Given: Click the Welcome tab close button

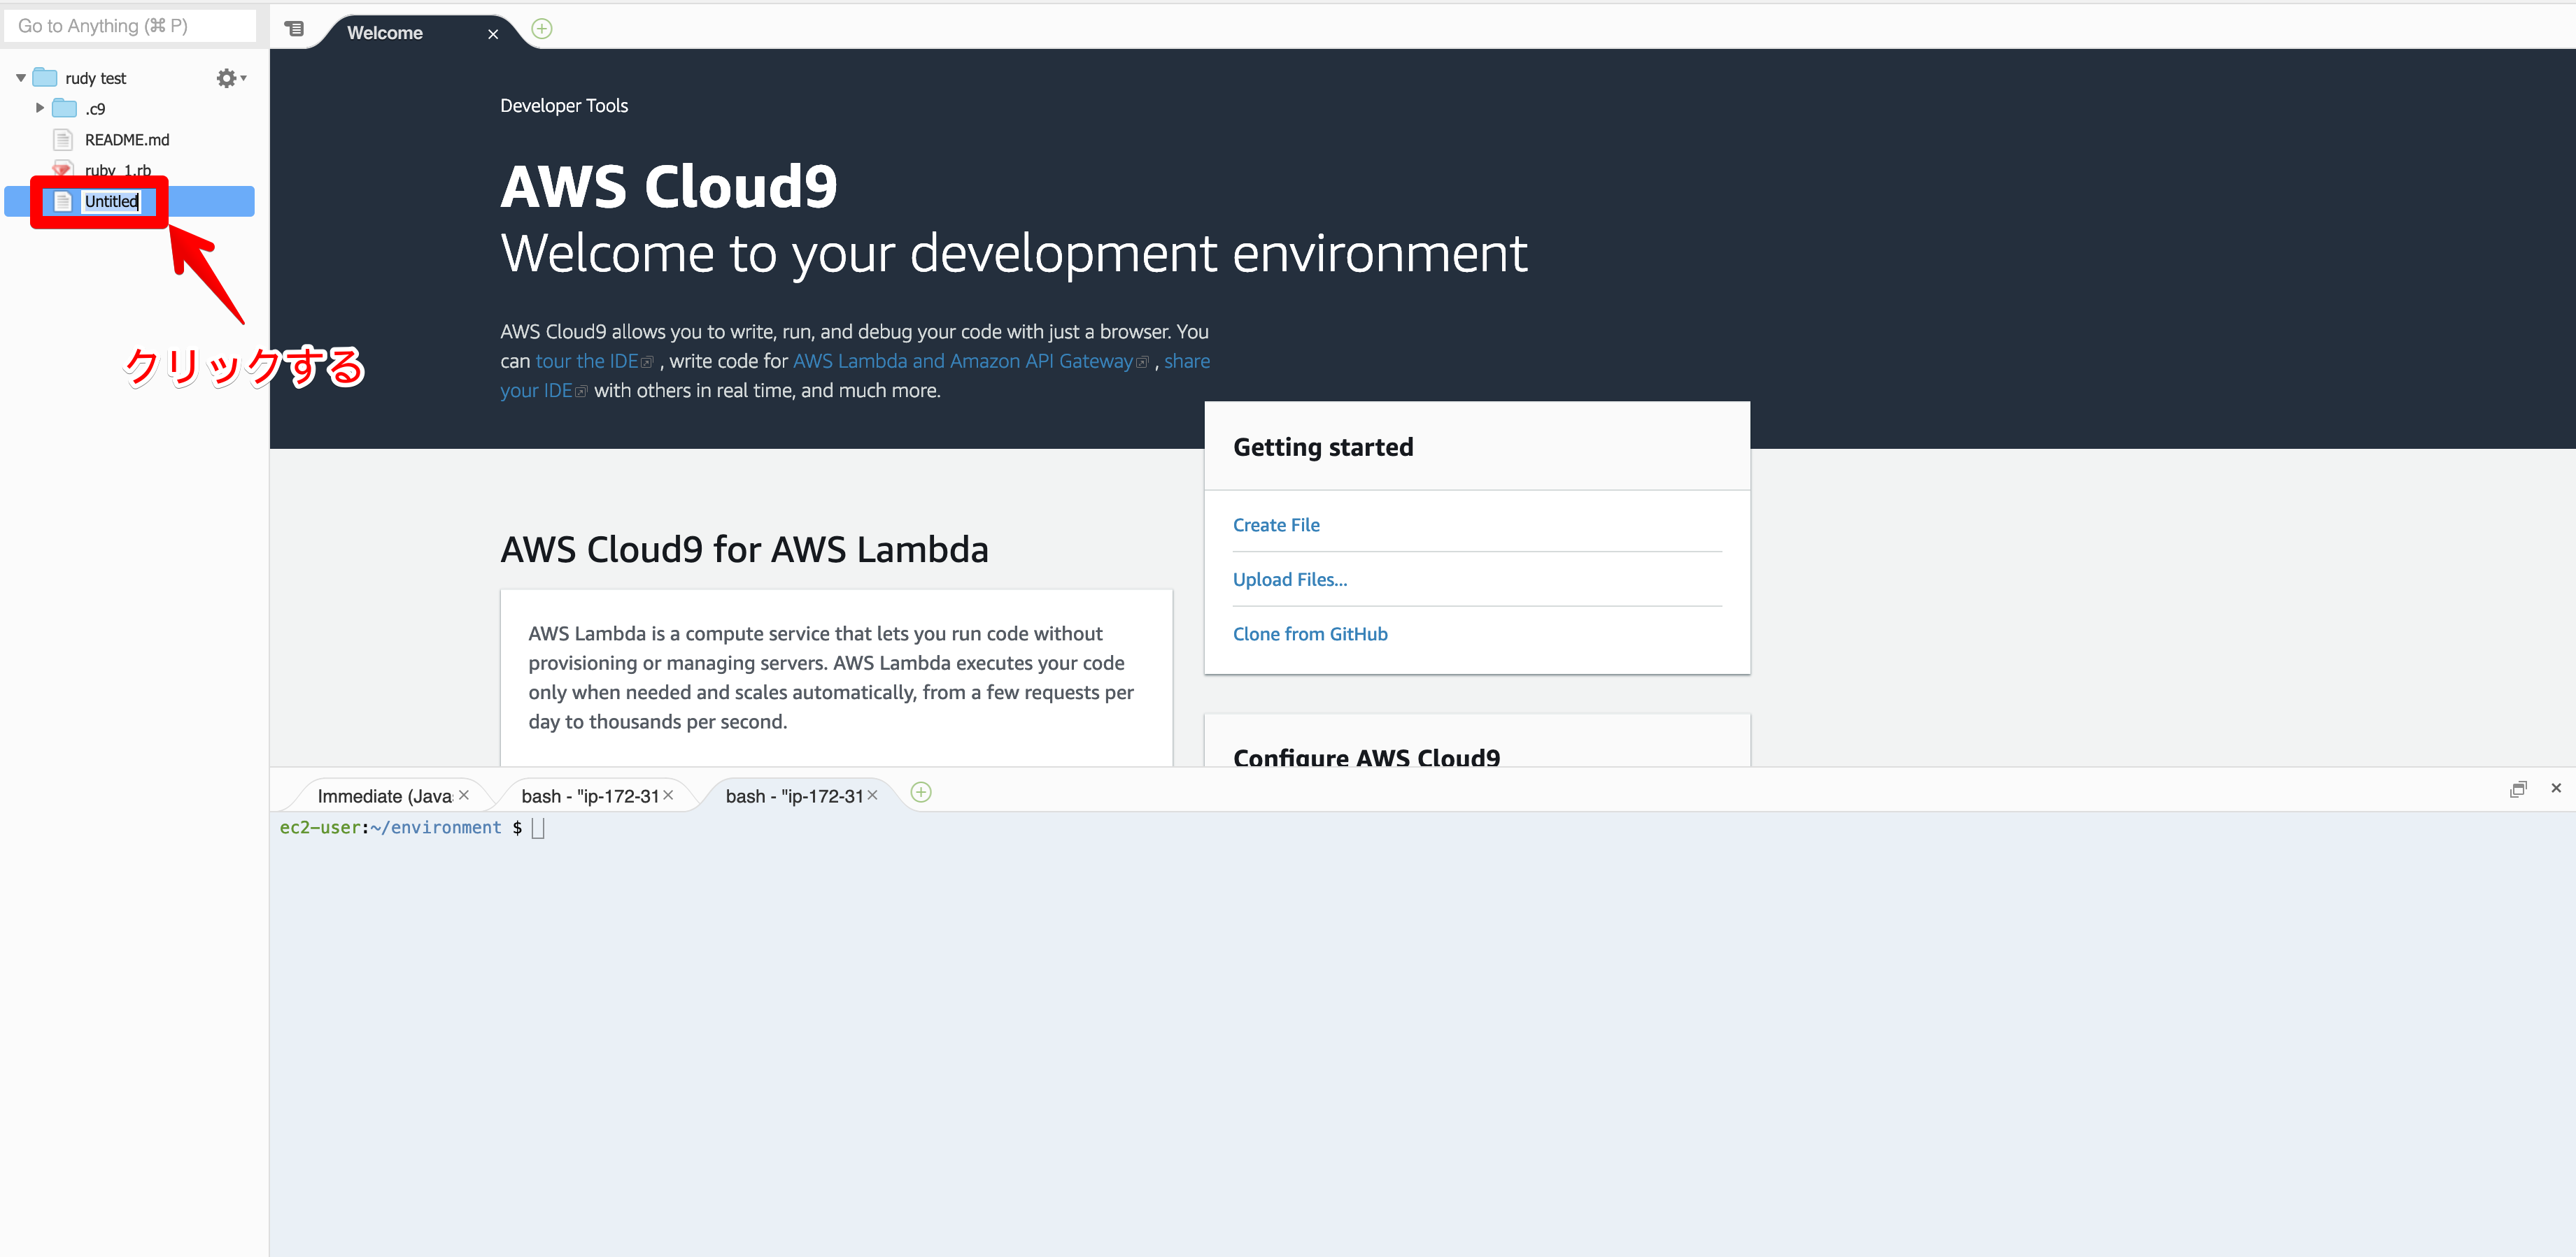Looking at the screenshot, I should click(x=493, y=33).
